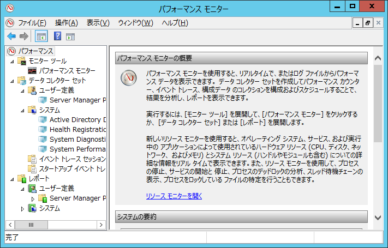388x248 pixels.
Task: Toggle the show/hide action pane icon
Action: (x=70, y=37)
